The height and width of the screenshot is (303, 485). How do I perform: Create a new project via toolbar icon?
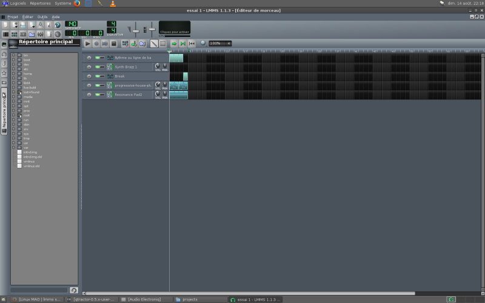pos(5,25)
